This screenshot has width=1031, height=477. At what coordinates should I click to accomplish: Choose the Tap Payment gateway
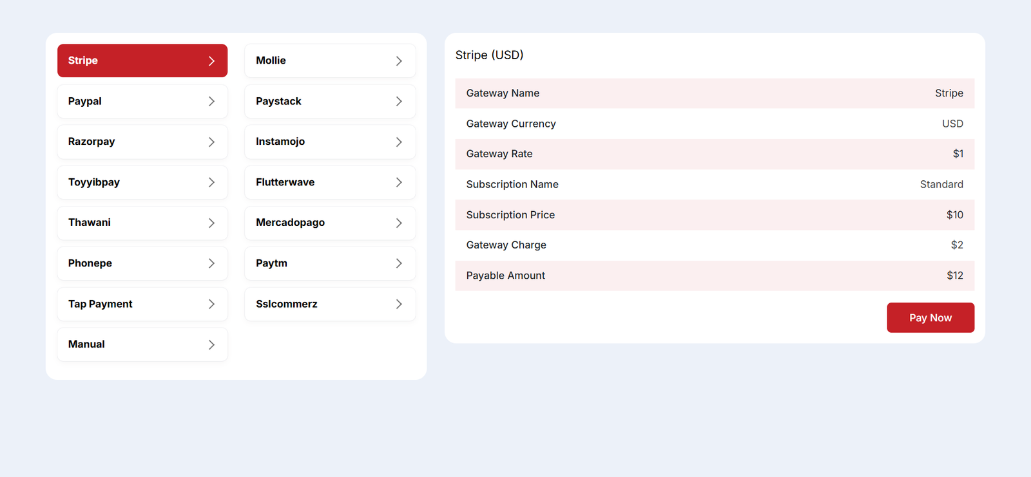(x=142, y=304)
